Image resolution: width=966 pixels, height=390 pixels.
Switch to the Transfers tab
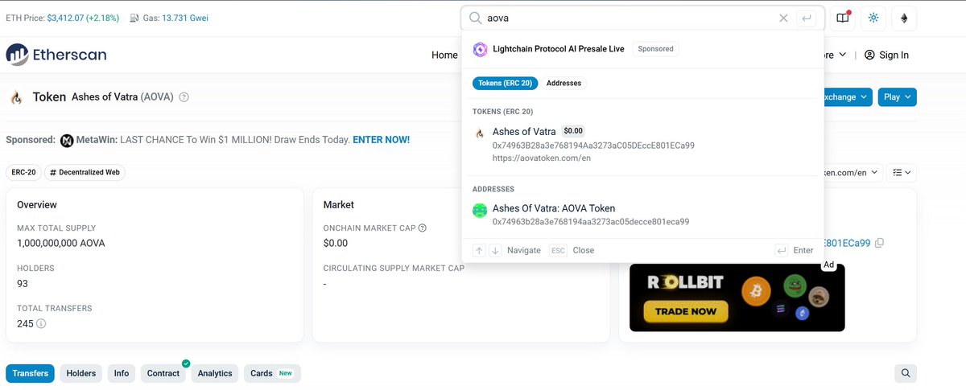31,373
